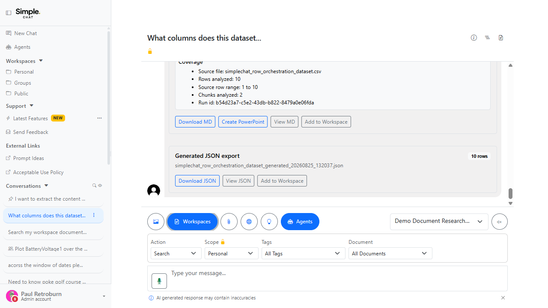The image size is (548, 308).
Task: Open the Scope dropdown showing Personal
Action: point(231,253)
